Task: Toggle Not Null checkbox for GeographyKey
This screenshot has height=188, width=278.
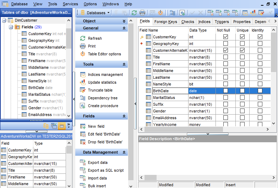Action: [225, 43]
